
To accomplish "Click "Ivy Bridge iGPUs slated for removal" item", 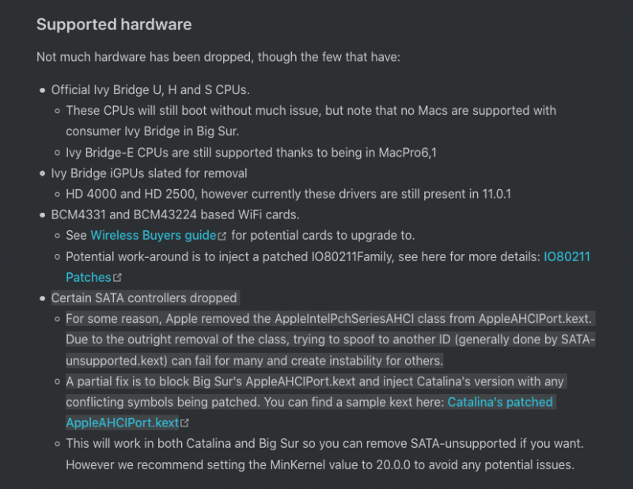I will [149, 172].
